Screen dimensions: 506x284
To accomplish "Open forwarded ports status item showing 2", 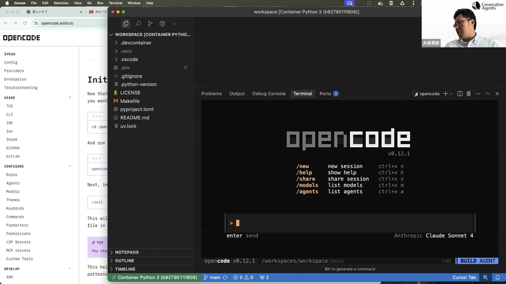I will click(x=264, y=277).
